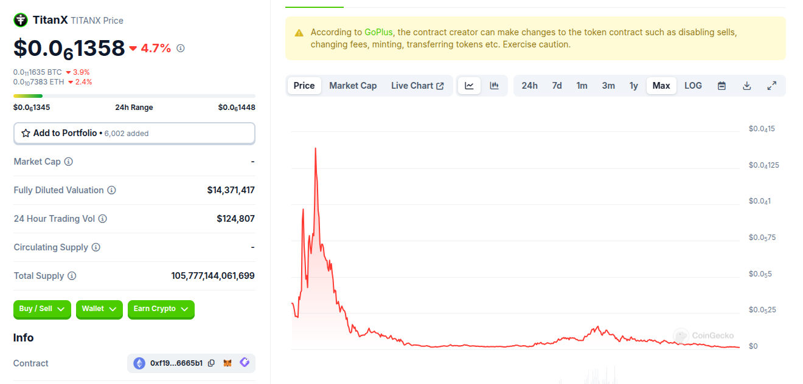Click the BTC price change 3.9%
This screenshot has width=803, height=384.
point(82,72)
